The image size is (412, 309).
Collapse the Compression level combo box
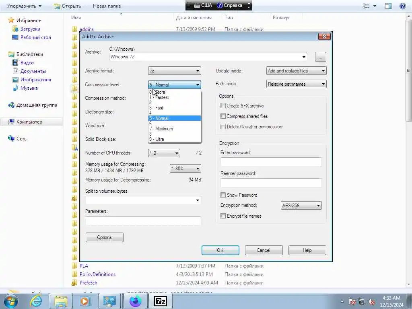click(175, 84)
